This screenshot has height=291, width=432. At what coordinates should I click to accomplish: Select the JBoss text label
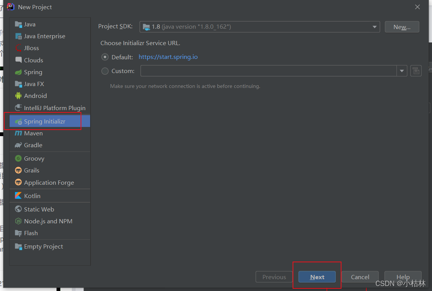[x=31, y=48]
